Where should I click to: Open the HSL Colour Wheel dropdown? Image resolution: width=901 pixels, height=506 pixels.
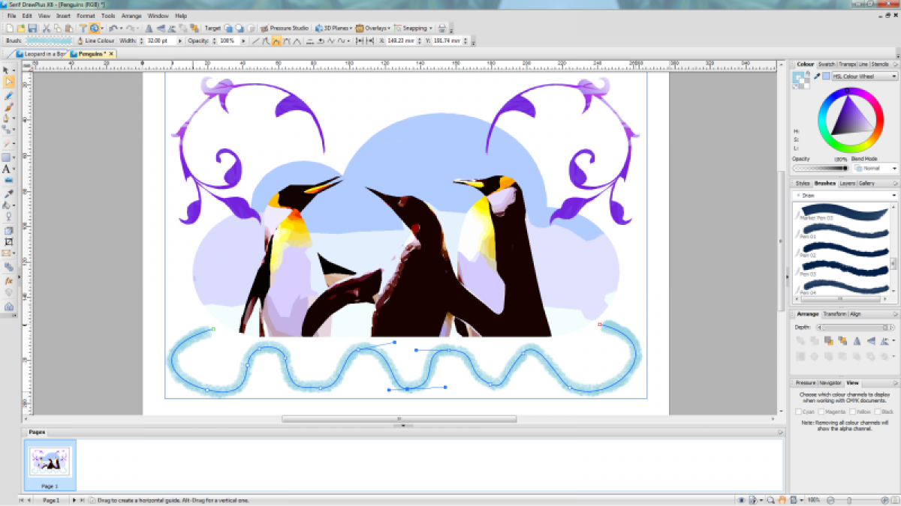pos(863,76)
